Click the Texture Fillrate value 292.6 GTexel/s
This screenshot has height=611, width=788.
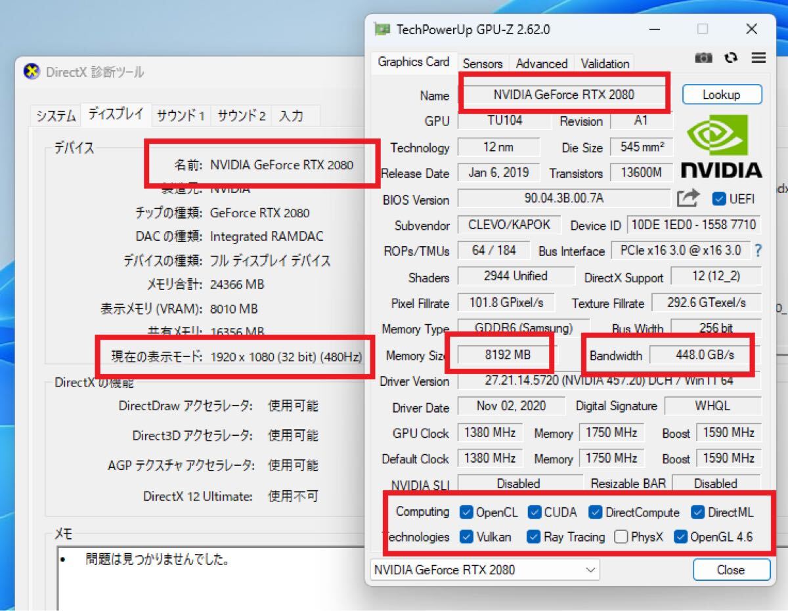tap(707, 303)
